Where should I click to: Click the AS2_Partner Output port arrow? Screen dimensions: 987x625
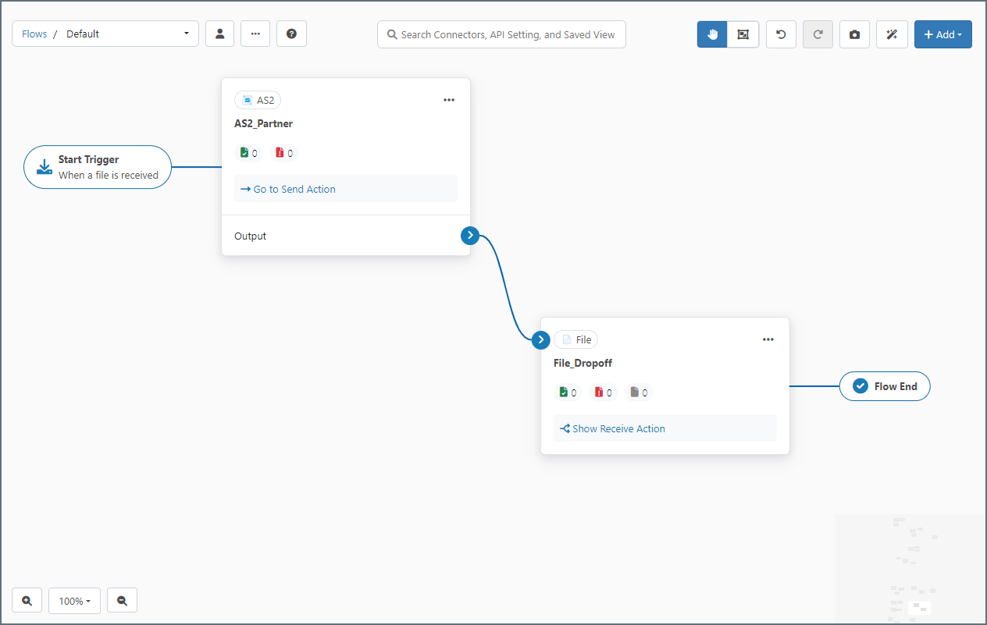pyautogui.click(x=469, y=235)
